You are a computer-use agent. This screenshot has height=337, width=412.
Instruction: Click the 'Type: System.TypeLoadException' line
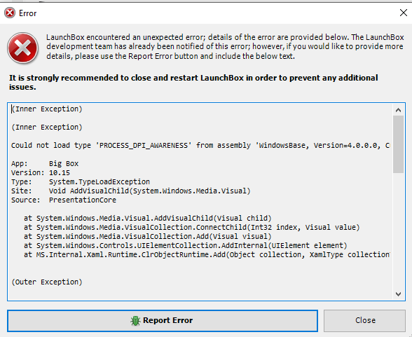point(81,181)
